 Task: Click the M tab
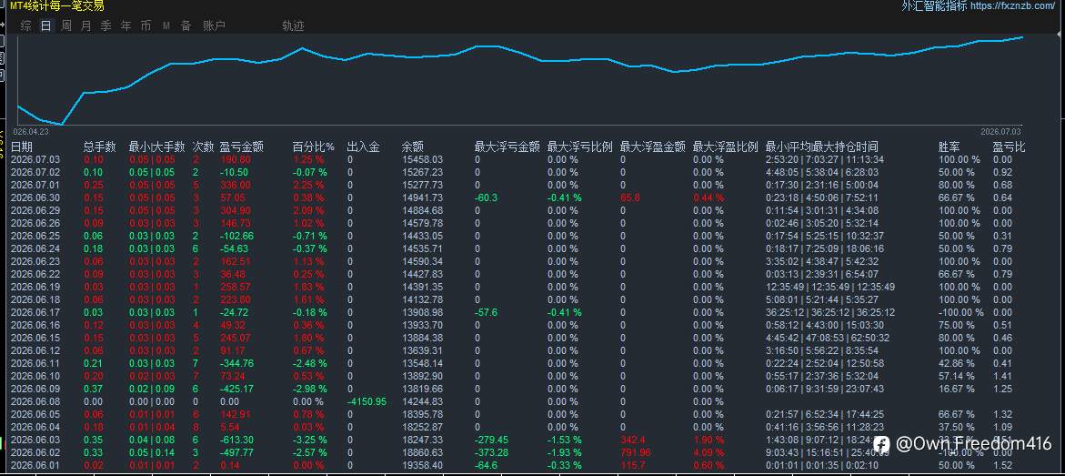(166, 25)
